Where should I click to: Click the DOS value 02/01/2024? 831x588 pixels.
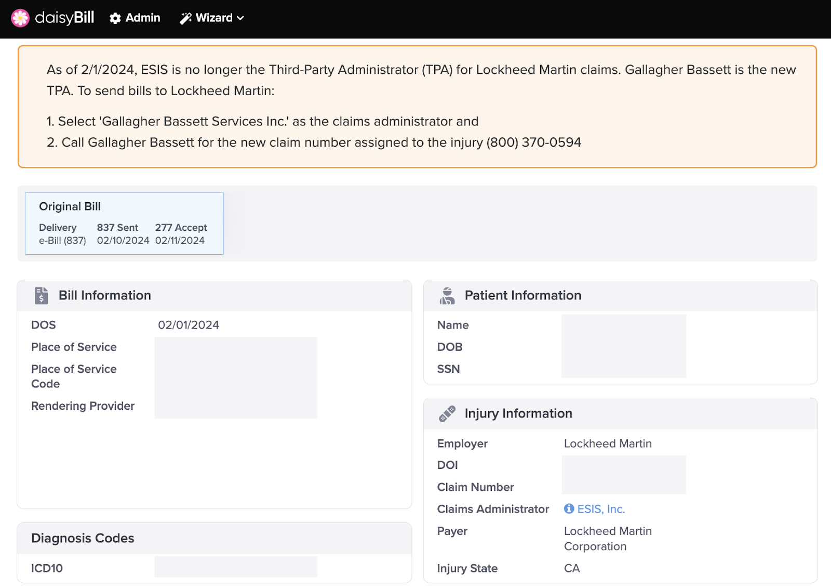coord(189,325)
